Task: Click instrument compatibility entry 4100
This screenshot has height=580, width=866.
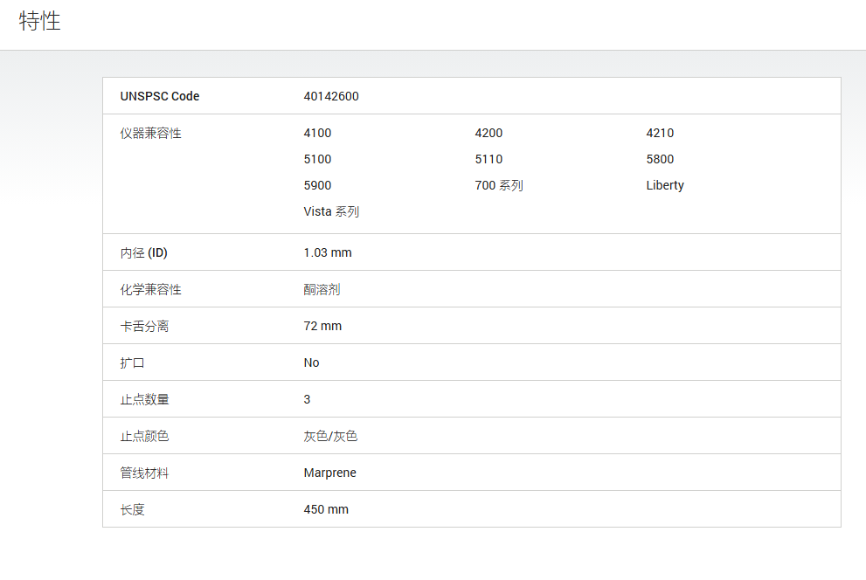Action: (317, 133)
